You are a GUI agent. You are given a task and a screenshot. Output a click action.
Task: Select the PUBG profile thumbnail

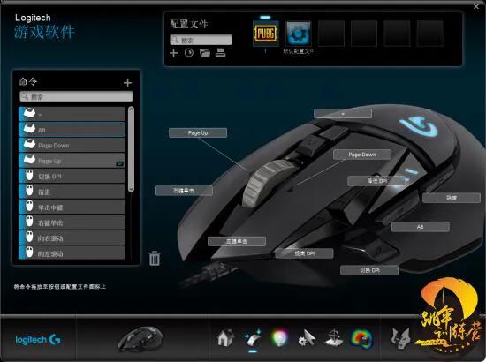(266, 34)
